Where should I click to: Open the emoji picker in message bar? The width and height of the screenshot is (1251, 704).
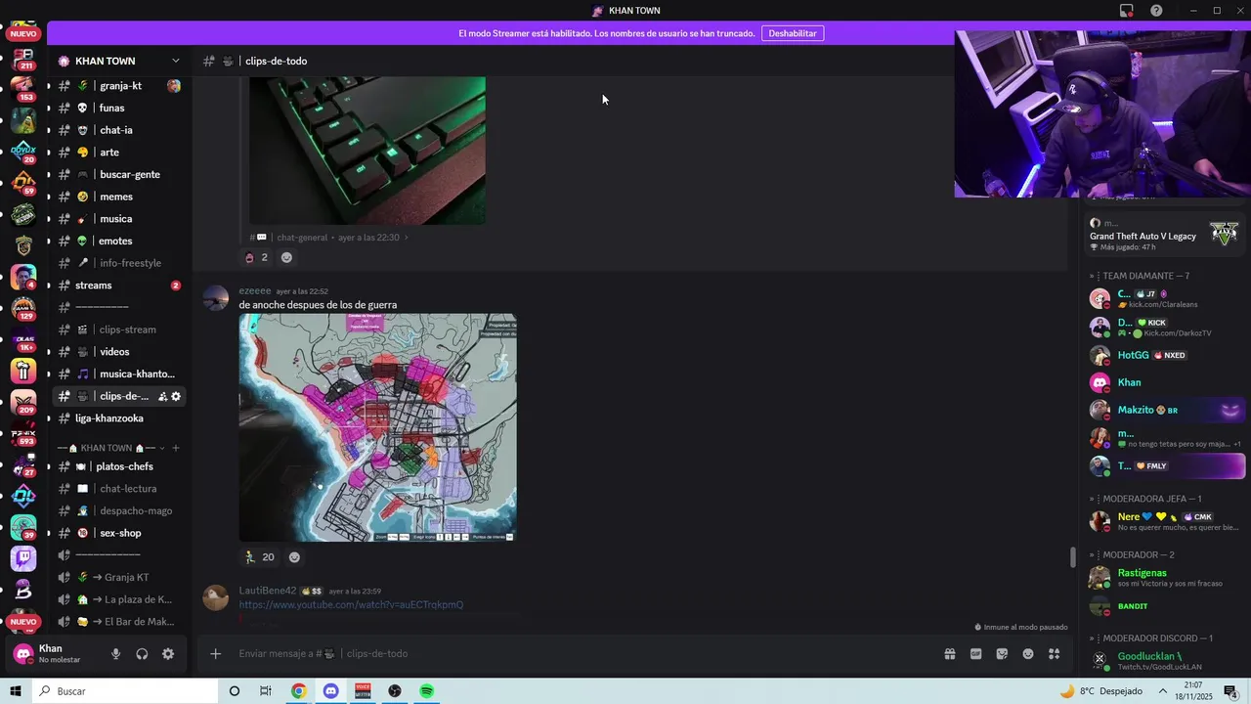(x=1028, y=654)
